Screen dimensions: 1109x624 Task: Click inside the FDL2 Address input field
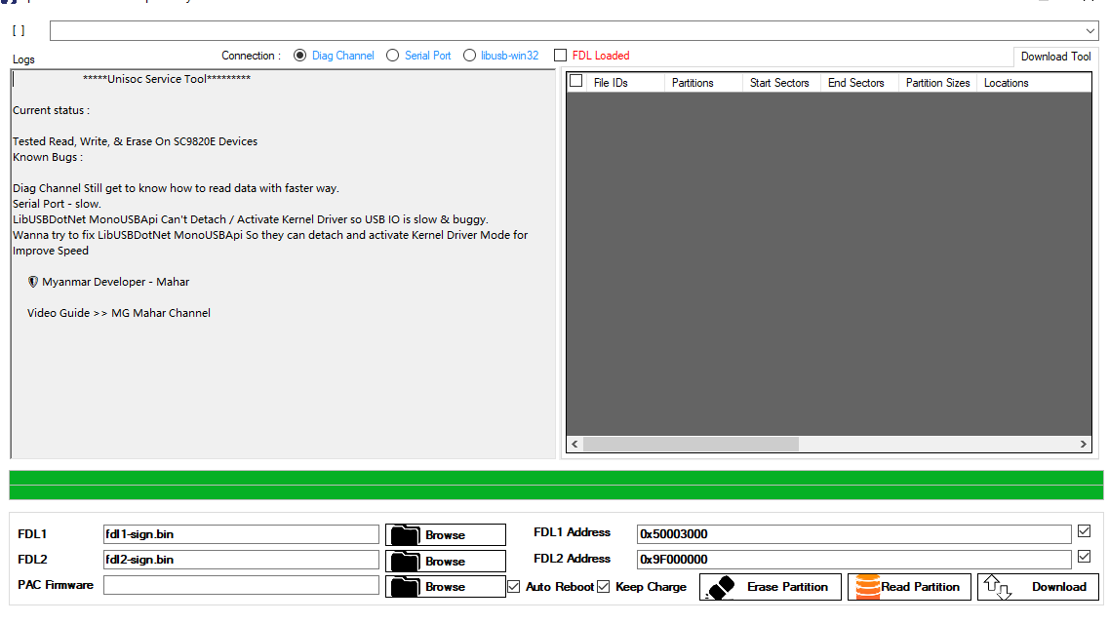[x=853, y=559]
